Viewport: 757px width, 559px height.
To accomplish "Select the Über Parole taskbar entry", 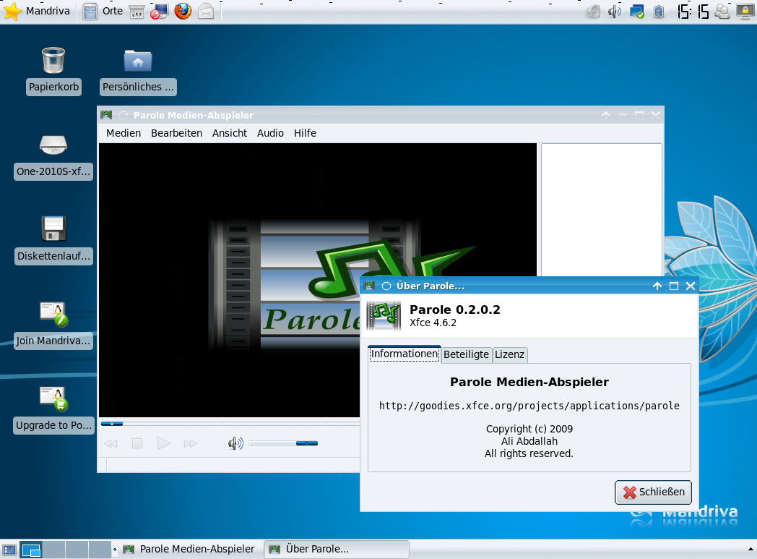I will tap(336, 549).
